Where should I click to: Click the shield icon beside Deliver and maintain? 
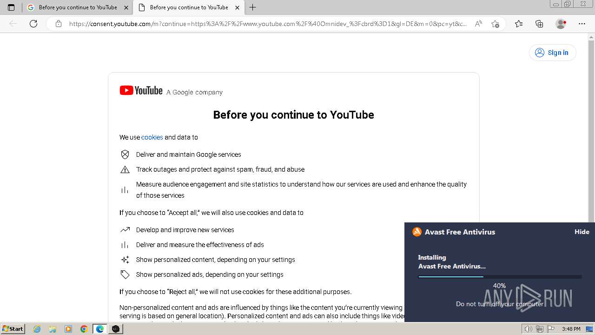[125, 154]
